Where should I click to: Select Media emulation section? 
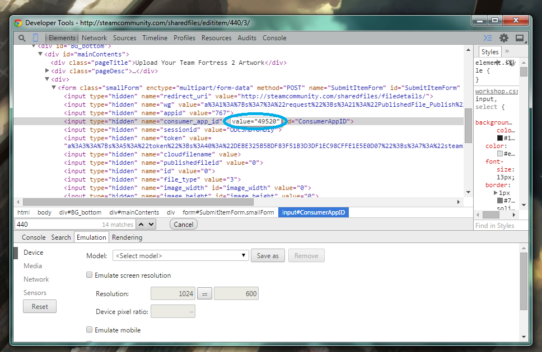pos(33,266)
